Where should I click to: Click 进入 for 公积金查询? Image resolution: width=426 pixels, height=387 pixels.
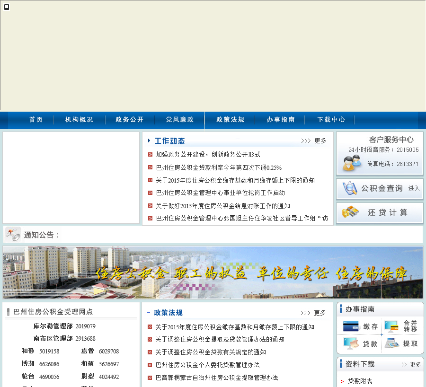pyautogui.click(x=414, y=188)
